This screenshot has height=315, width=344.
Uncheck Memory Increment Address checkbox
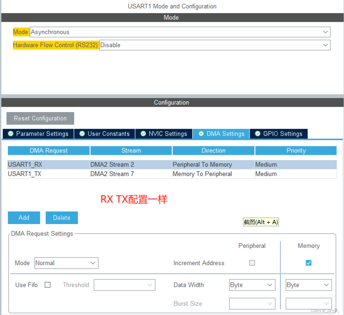click(x=309, y=263)
